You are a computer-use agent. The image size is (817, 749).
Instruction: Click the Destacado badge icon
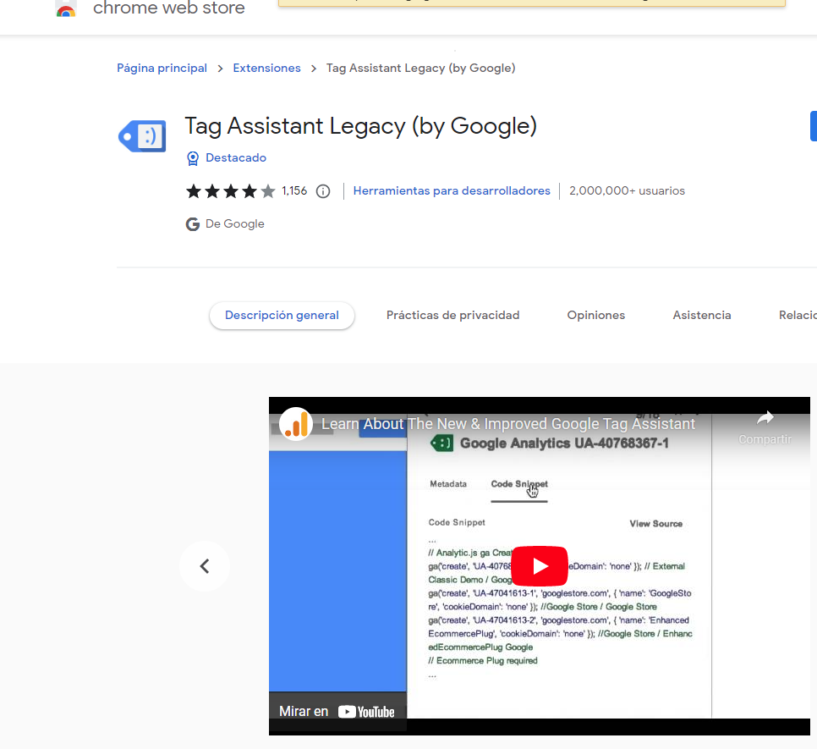pyautogui.click(x=193, y=158)
